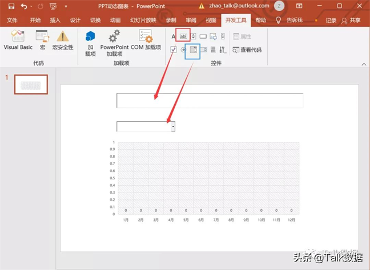Open the Visual Basic editor
Viewport: 370px width, 270px height.
pyautogui.click(x=18, y=40)
